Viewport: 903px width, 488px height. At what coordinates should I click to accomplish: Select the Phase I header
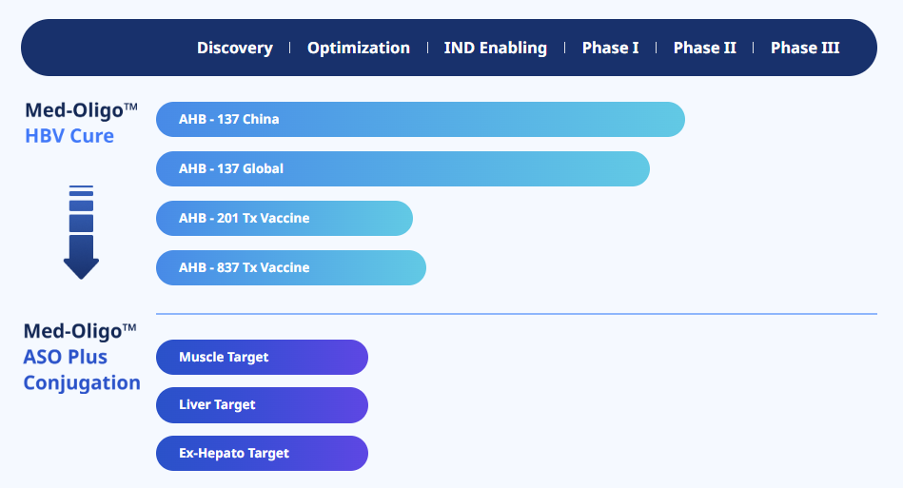coord(611,48)
